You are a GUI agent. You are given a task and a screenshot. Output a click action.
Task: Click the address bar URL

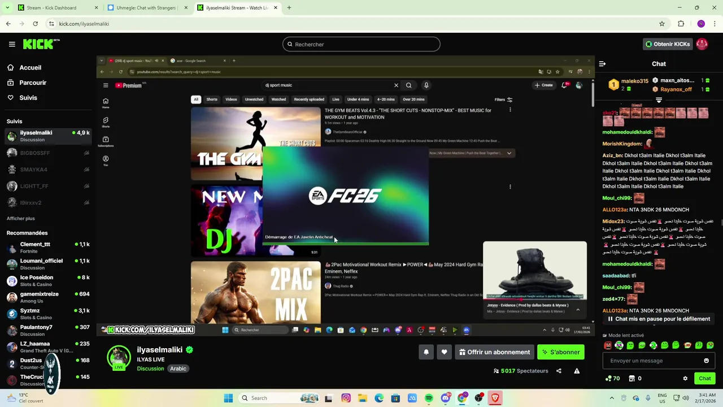84,24
